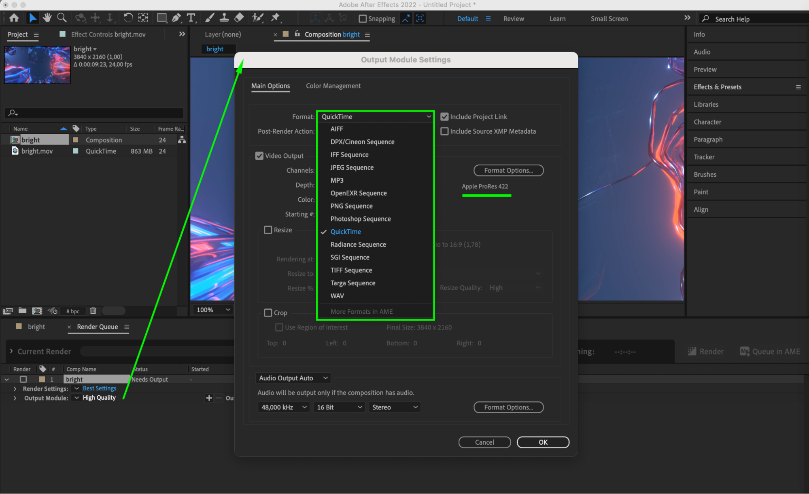The width and height of the screenshot is (809, 494).
Task: Click the Home icon in toolbar
Action: (x=14, y=18)
